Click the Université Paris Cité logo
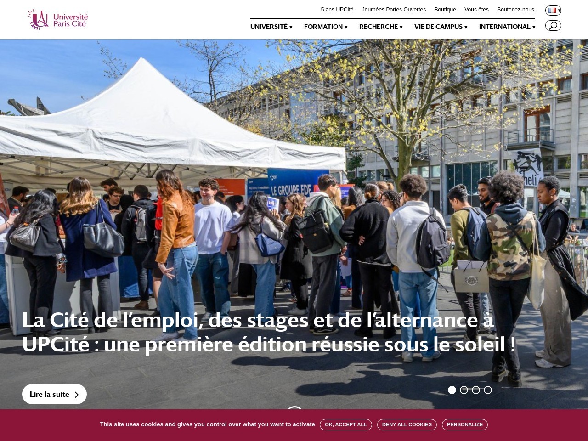The width and height of the screenshot is (588, 441). click(x=57, y=20)
